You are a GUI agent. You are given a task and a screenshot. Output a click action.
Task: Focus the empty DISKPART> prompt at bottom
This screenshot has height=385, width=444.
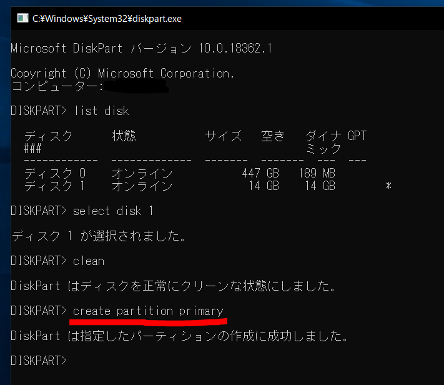(x=39, y=361)
